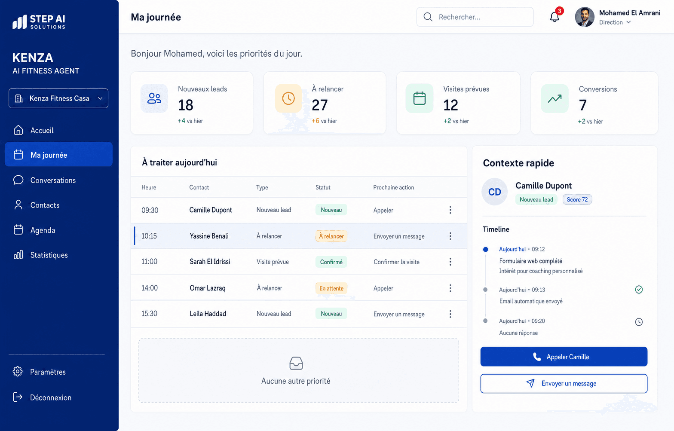Click the Envoyer un message outlined button
Image resolution: width=674 pixels, height=431 pixels.
click(564, 383)
